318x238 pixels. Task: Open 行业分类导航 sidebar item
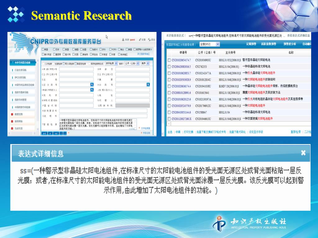pyautogui.click(x=22, y=70)
